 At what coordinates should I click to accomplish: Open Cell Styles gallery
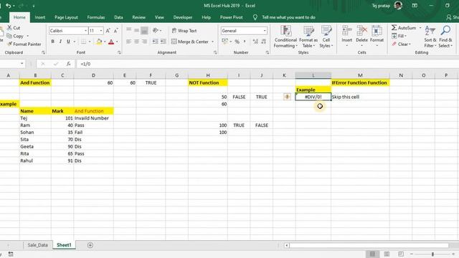[326, 37]
